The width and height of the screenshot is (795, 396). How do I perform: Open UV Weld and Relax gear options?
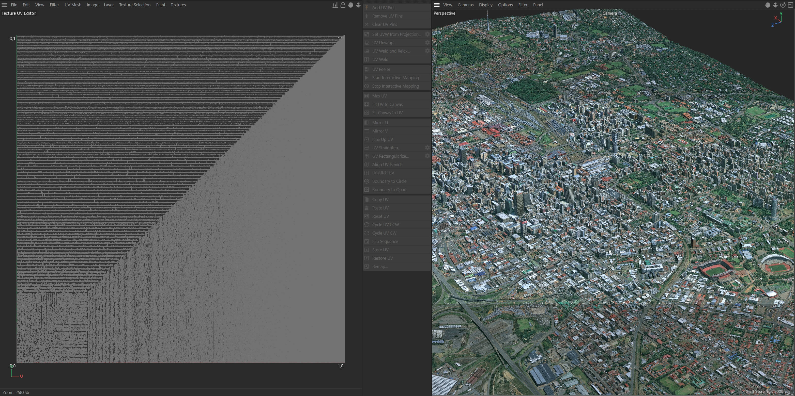[x=427, y=51]
